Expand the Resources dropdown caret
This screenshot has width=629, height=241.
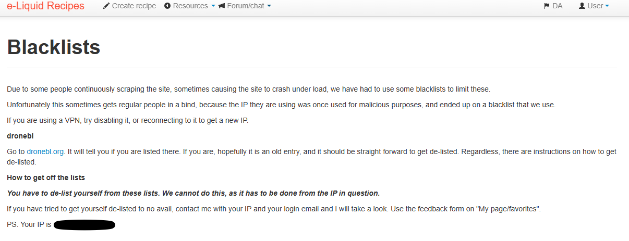(x=213, y=6)
